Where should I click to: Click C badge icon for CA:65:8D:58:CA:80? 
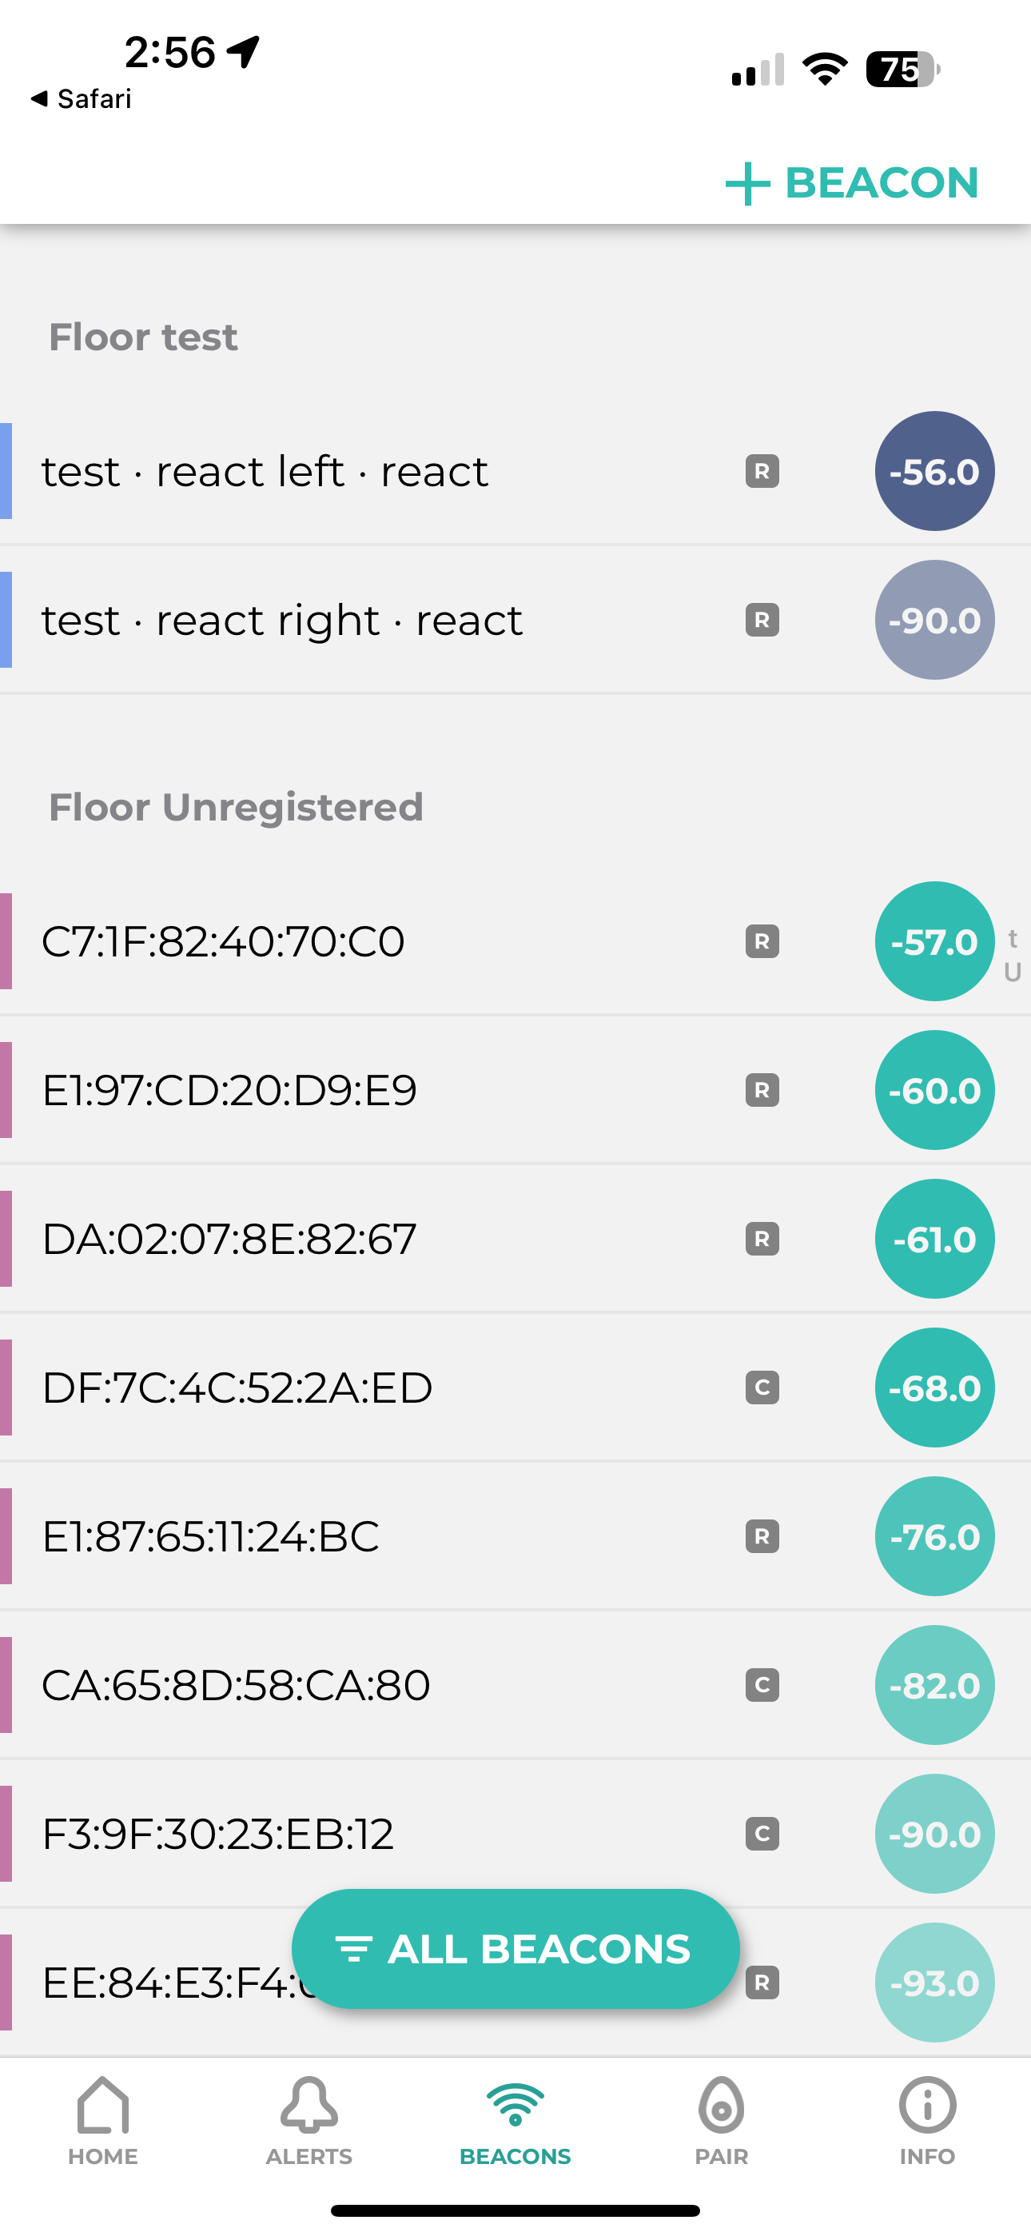(x=762, y=1685)
